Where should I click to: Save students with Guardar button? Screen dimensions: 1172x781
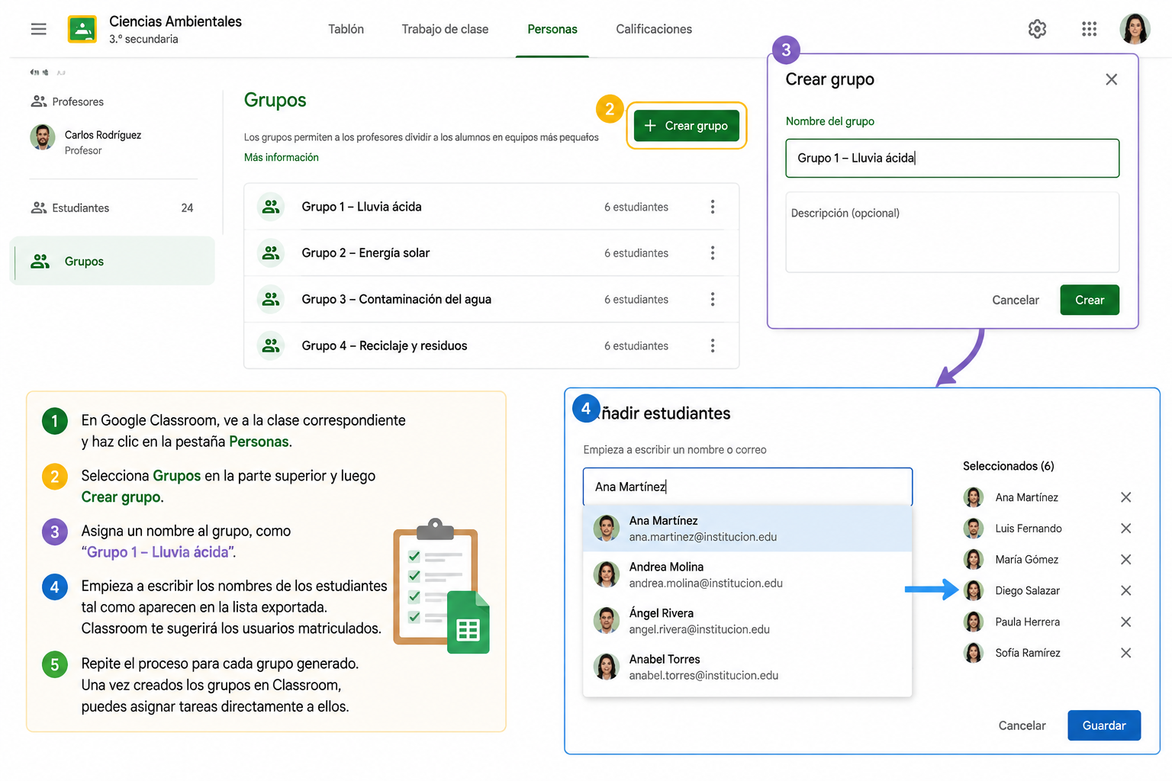pyautogui.click(x=1104, y=725)
